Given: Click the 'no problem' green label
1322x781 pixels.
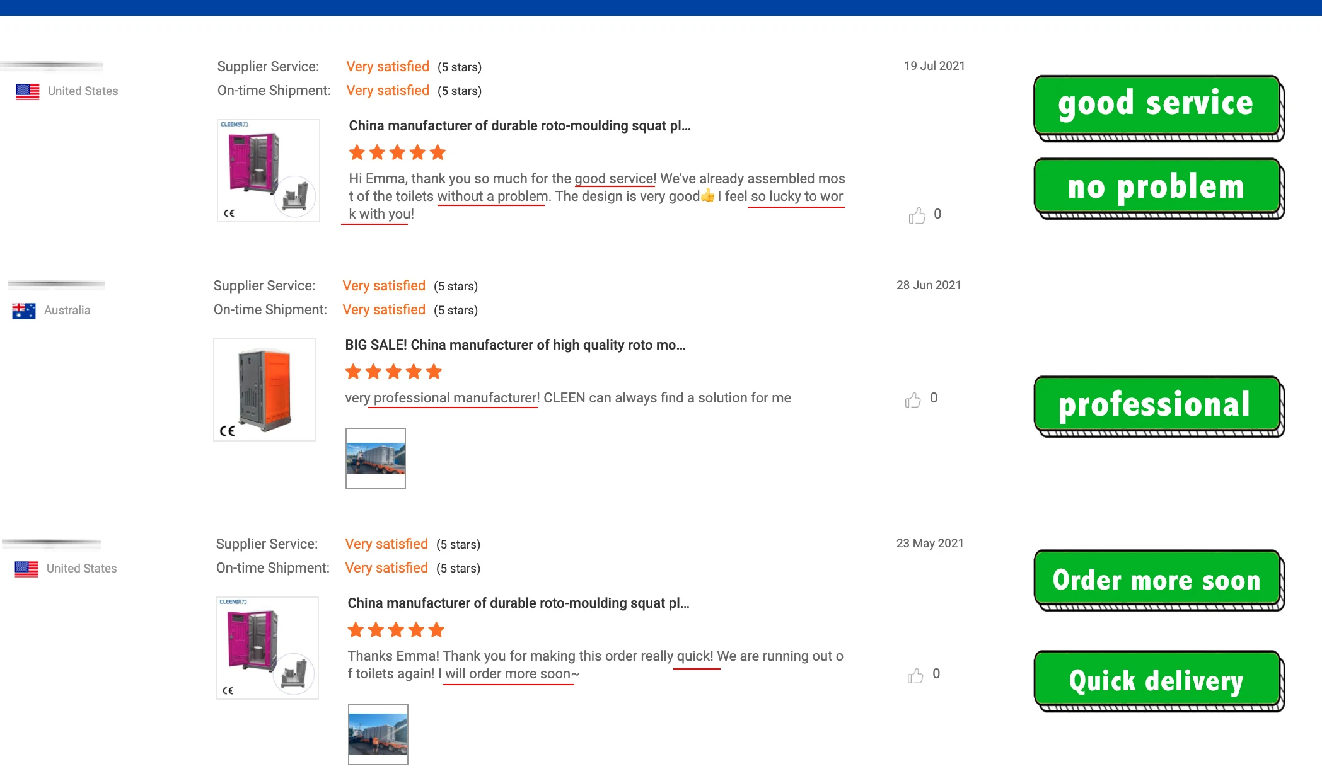Looking at the screenshot, I should pyautogui.click(x=1157, y=187).
